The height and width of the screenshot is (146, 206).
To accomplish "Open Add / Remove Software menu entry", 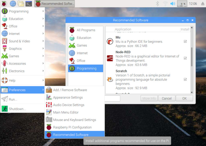I will [x=75, y=90].
